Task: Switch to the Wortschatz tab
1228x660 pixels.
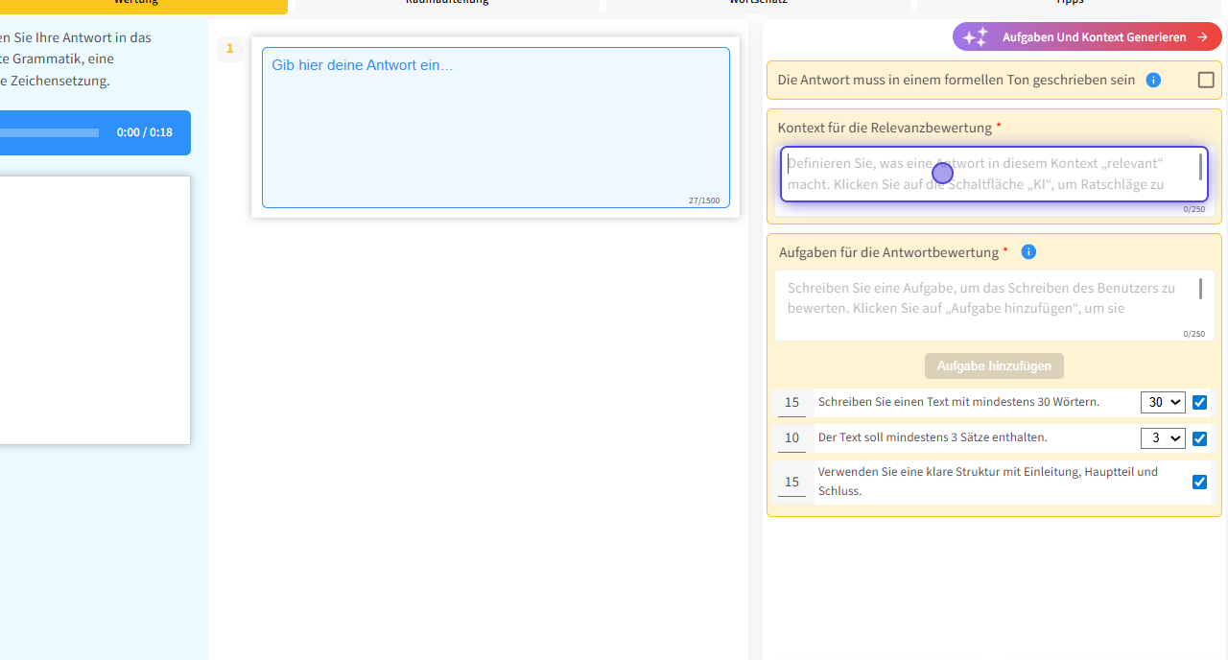Action: pos(757,5)
